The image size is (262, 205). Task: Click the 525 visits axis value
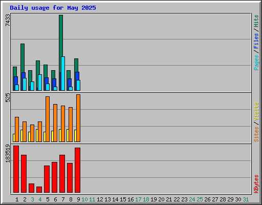[x=8, y=98]
